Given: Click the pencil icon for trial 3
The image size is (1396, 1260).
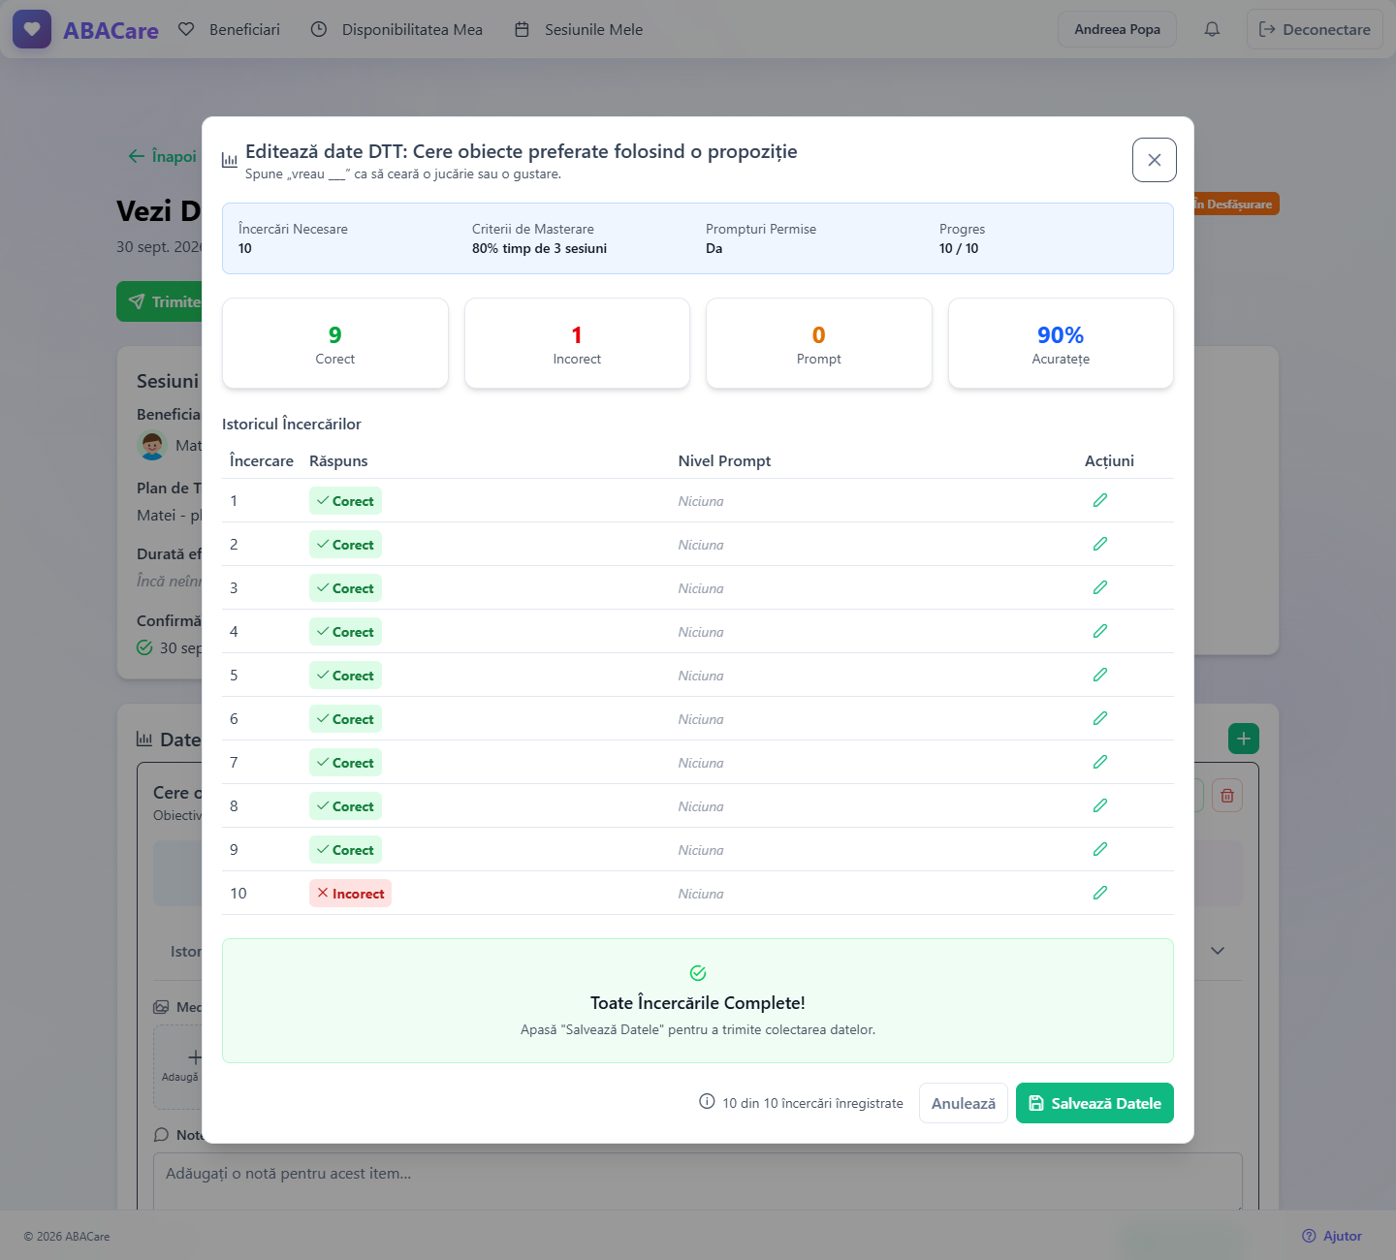Looking at the screenshot, I should point(1099,587).
